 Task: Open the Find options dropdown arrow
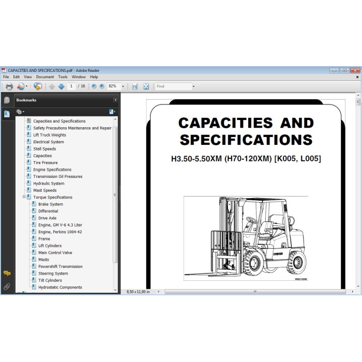click(193, 86)
